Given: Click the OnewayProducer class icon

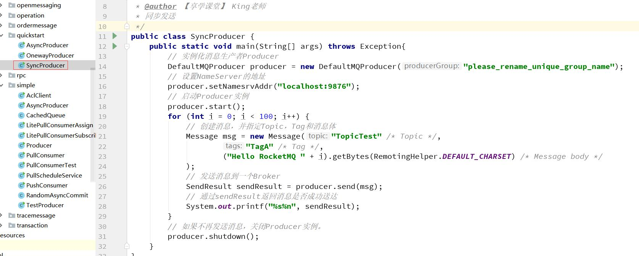Looking at the screenshot, I should [22, 55].
